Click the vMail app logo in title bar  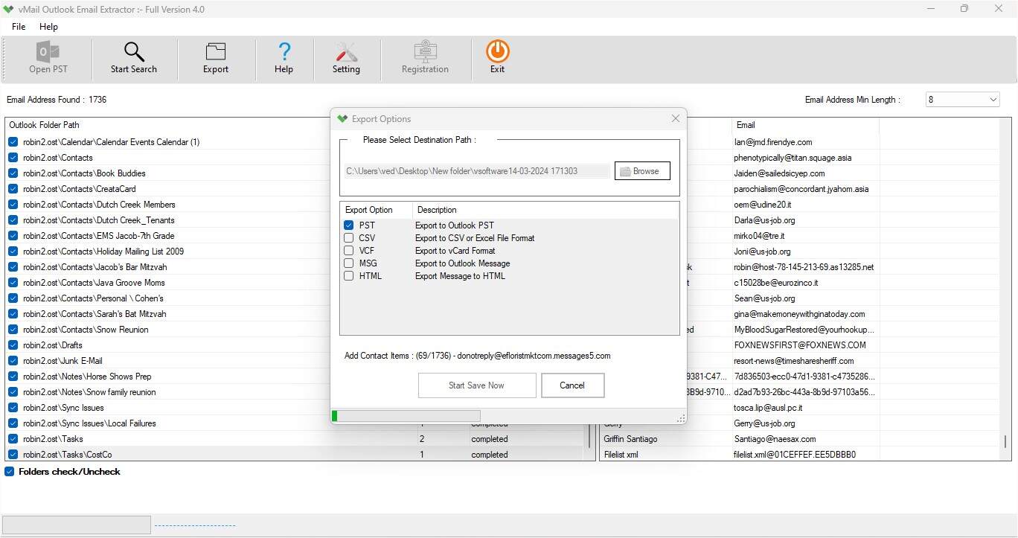pyautogui.click(x=8, y=10)
